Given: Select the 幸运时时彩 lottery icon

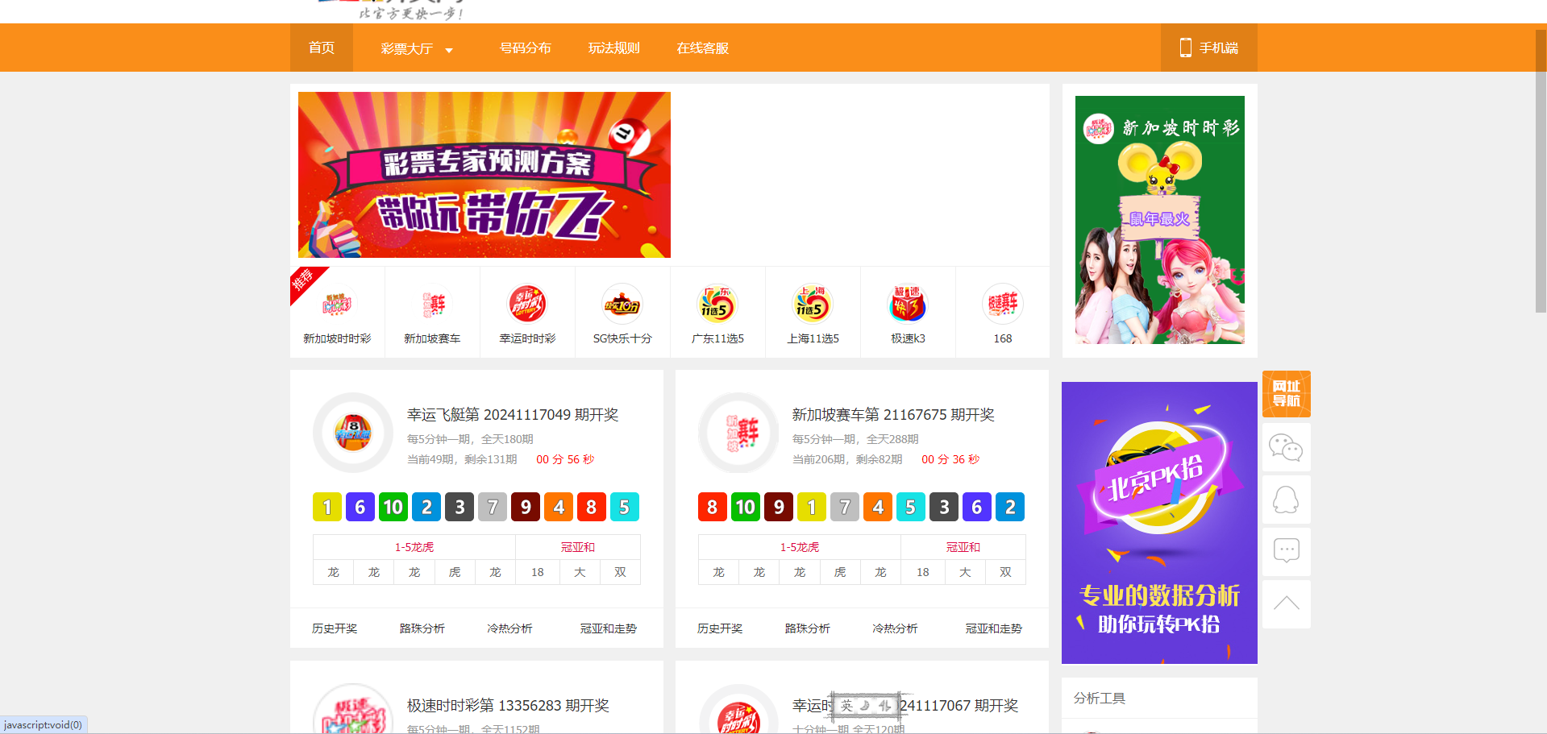Looking at the screenshot, I should coord(527,306).
